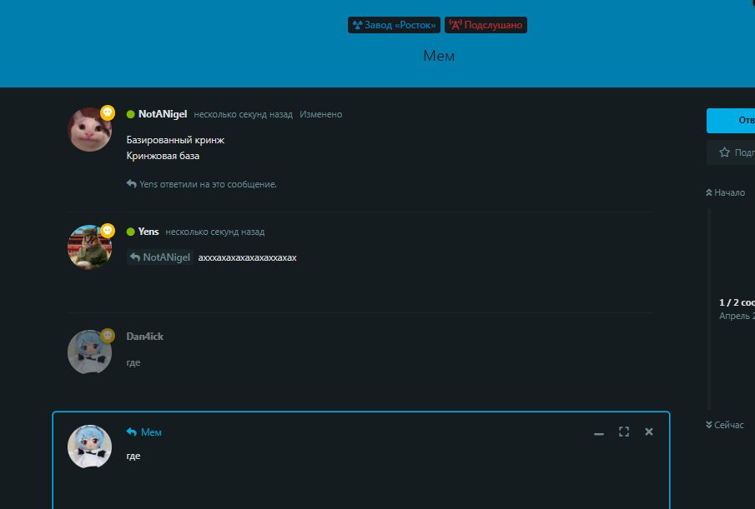View edit history via Изменено
755x509 pixels.
[320, 114]
